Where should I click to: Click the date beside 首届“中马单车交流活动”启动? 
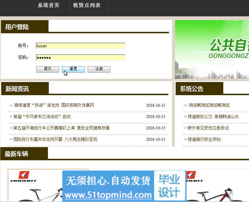pyautogui.click(x=155, y=116)
